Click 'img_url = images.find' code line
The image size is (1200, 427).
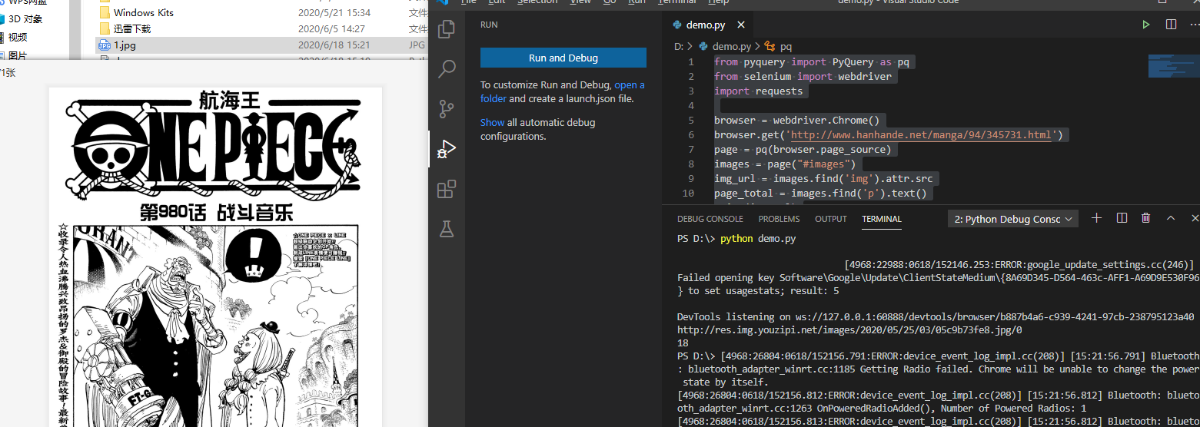823,178
